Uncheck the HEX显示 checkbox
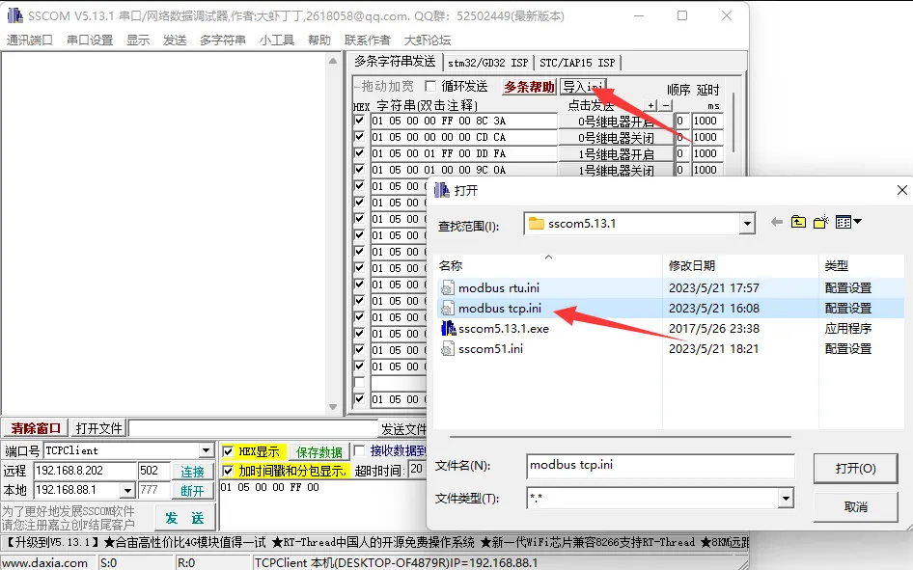Viewport: 913px width, 570px height. [x=229, y=451]
